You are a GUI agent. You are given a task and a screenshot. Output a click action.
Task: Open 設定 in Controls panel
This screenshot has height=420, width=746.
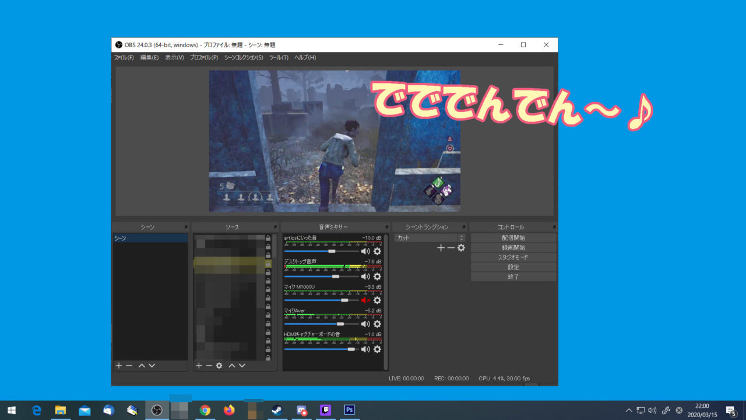point(513,267)
